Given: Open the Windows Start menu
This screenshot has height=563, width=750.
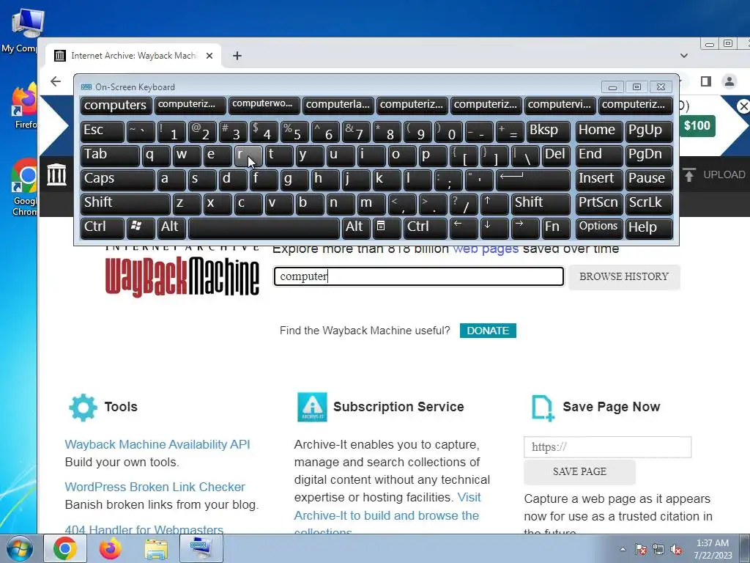Looking at the screenshot, I should [x=19, y=548].
